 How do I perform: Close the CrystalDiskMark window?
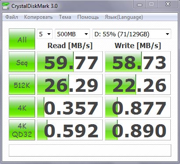click(168, 4)
